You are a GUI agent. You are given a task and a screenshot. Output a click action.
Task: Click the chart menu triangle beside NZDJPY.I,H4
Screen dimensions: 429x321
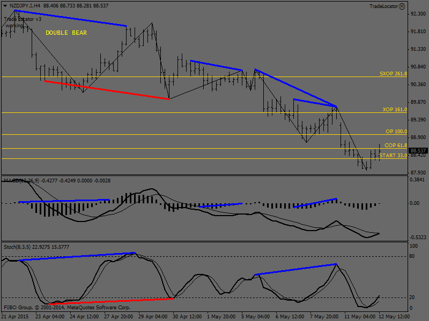click(5, 5)
